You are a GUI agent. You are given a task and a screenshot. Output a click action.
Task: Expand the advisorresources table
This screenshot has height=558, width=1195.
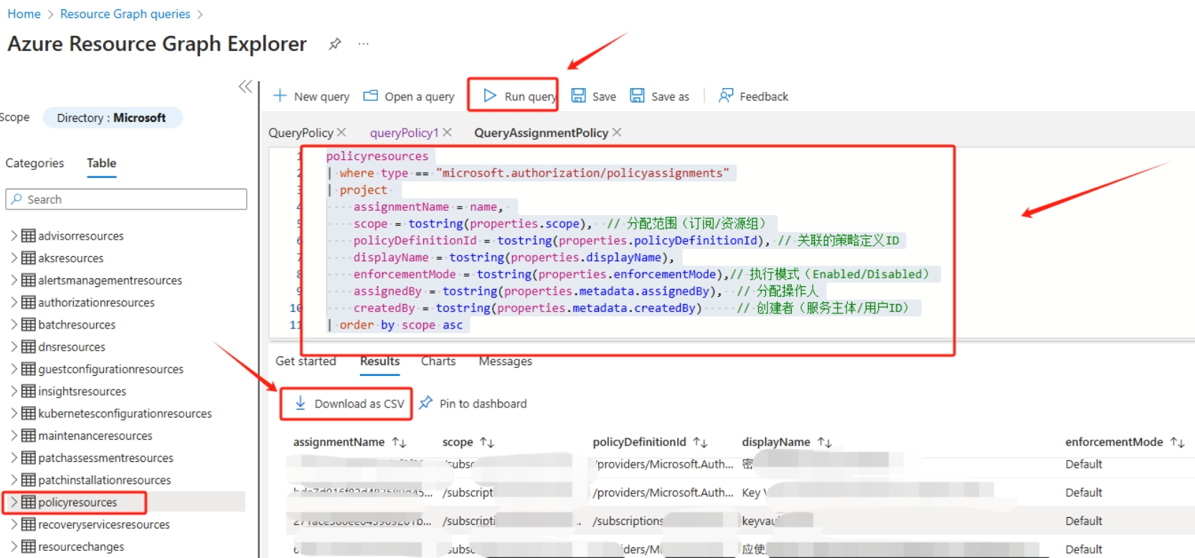(x=14, y=235)
